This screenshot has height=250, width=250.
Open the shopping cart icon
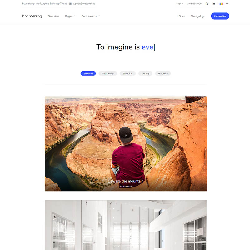pos(214,4)
